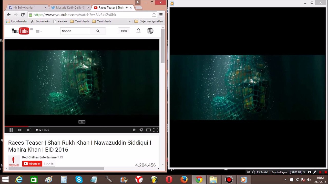Enter fullscreen in YouTube player
The width and height of the screenshot is (328, 184).
click(x=156, y=130)
